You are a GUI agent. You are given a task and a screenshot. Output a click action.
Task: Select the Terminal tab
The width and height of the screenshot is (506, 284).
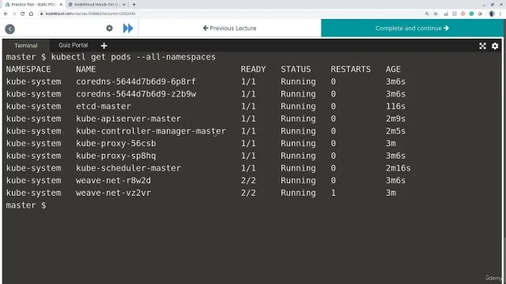[x=26, y=46]
